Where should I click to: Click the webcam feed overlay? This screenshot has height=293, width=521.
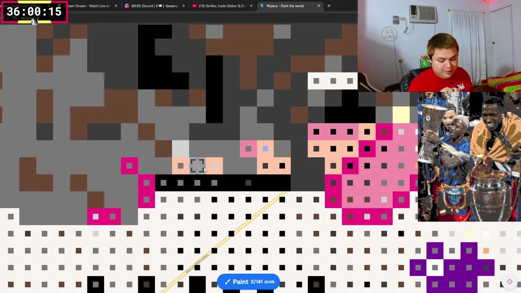click(440, 46)
